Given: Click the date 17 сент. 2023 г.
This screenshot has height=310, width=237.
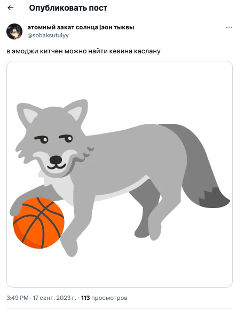Looking at the screenshot, I should (x=54, y=298).
